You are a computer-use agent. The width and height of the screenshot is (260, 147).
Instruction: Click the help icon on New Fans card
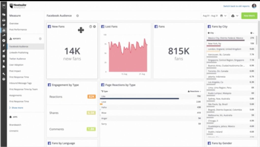(91, 27)
